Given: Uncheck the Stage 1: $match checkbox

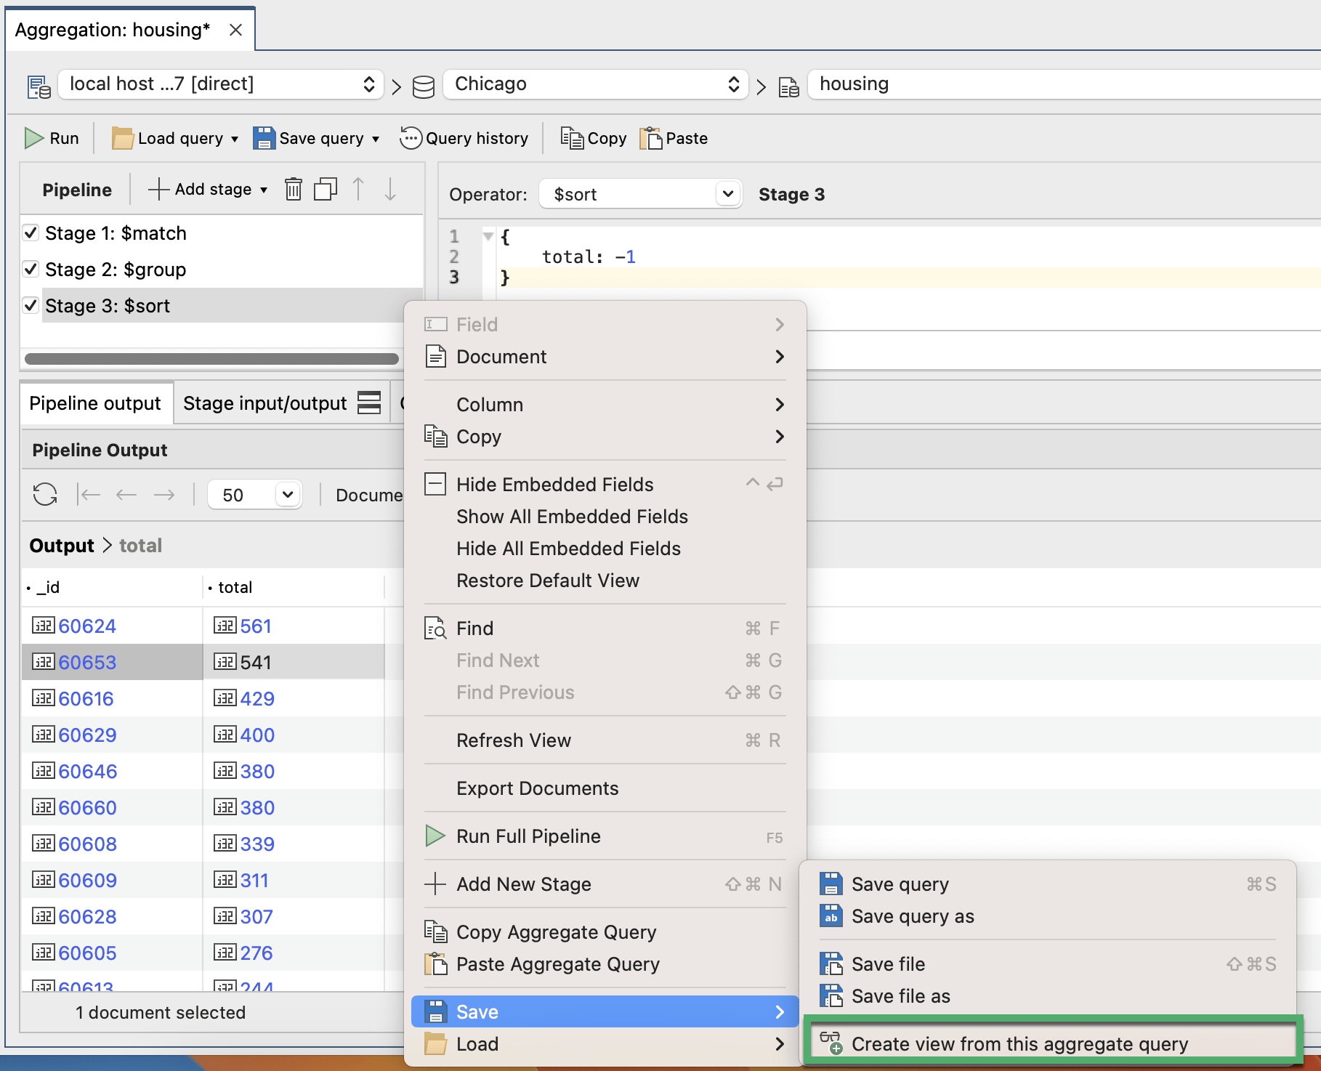Looking at the screenshot, I should pos(31,233).
